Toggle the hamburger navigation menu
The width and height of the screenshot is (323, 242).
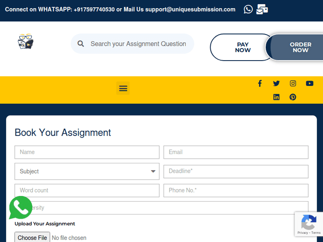pos(123,88)
